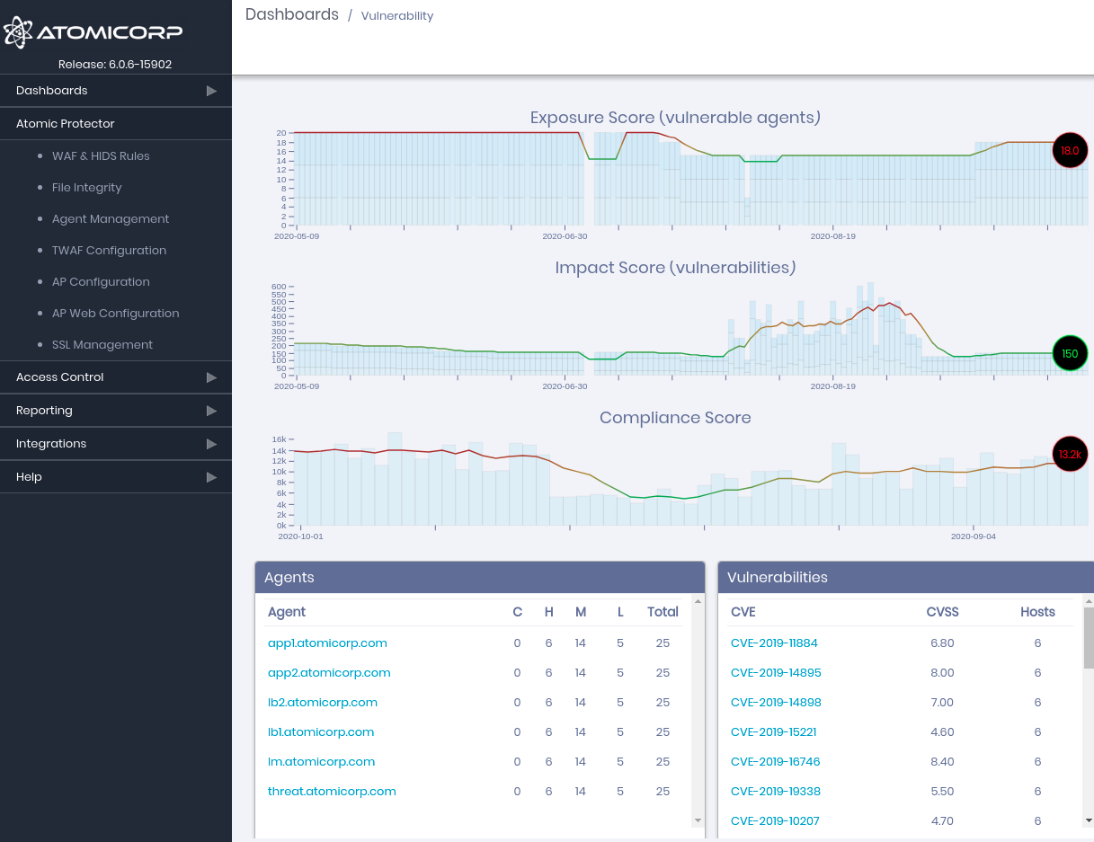Open lm.atomicorp.com agent
Screen dimensions: 1094x842
pos(321,762)
